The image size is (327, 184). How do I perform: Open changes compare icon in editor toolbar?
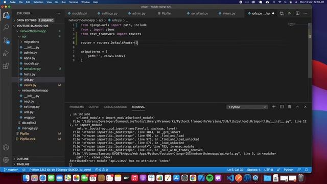click(x=282, y=13)
